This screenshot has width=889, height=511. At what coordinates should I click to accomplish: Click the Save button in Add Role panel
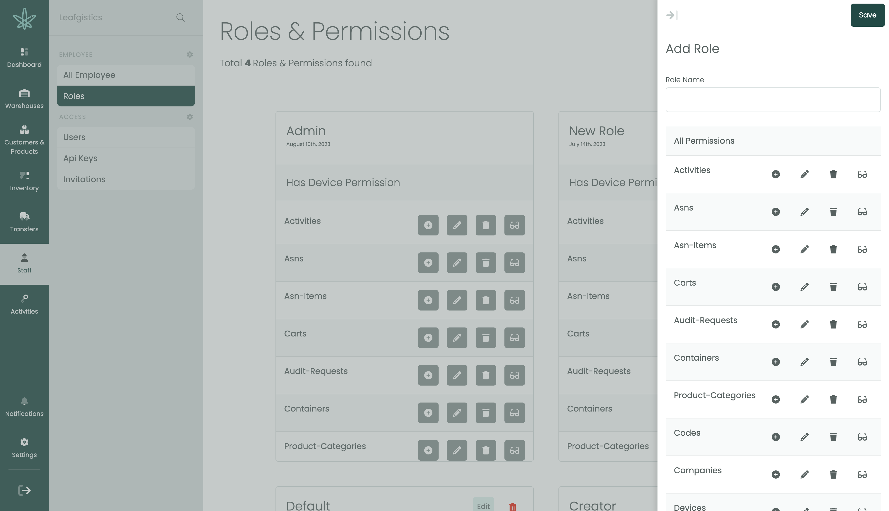point(867,15)
